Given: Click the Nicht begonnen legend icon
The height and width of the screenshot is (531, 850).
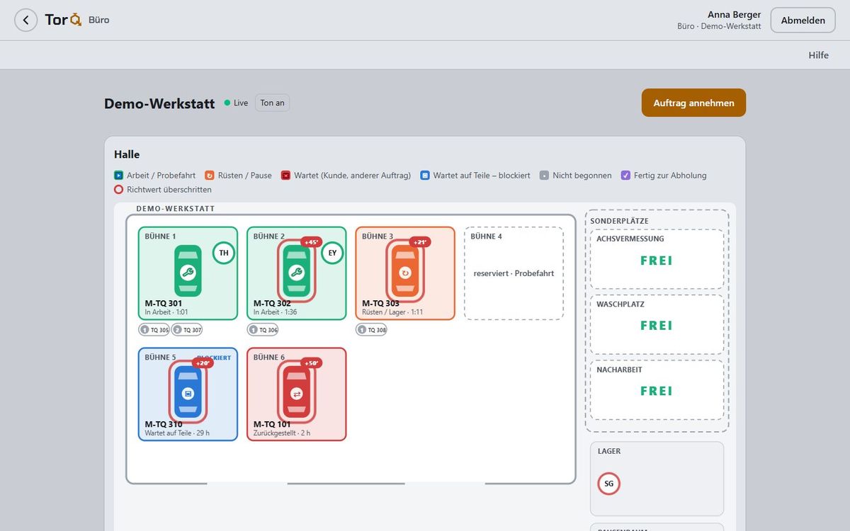Looking at the screenshot, I should pos(544,176).
